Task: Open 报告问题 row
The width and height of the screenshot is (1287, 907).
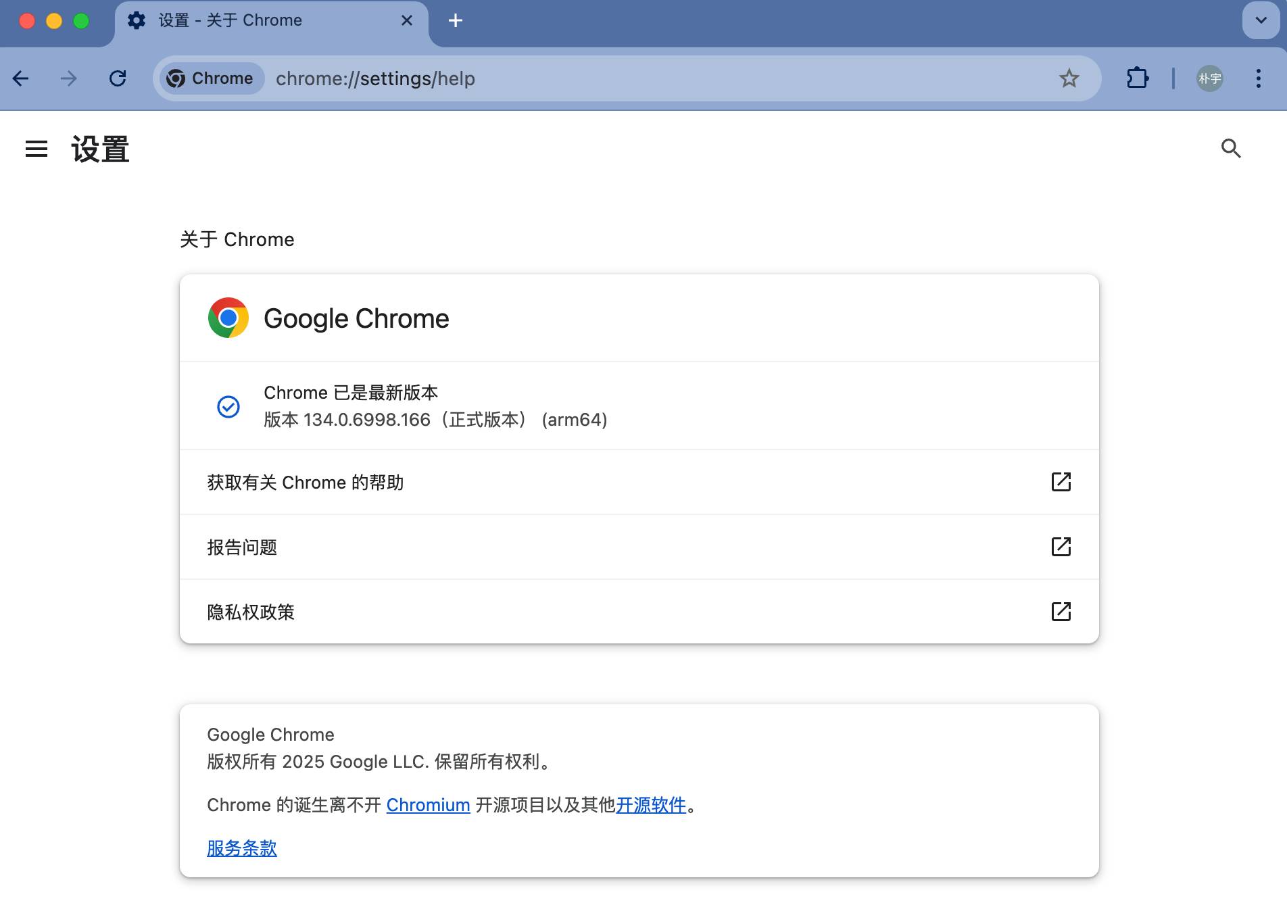Action: pyautogui.click(x=639, y=547)
